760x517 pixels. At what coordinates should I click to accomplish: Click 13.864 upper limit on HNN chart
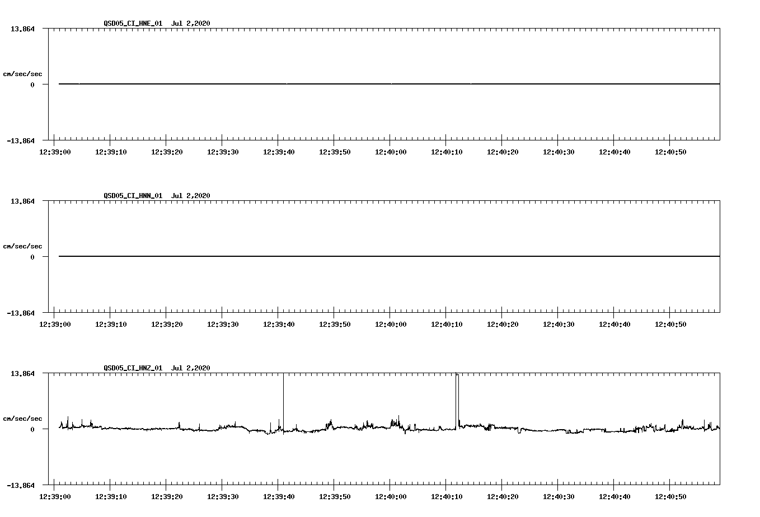coord(23,201)
